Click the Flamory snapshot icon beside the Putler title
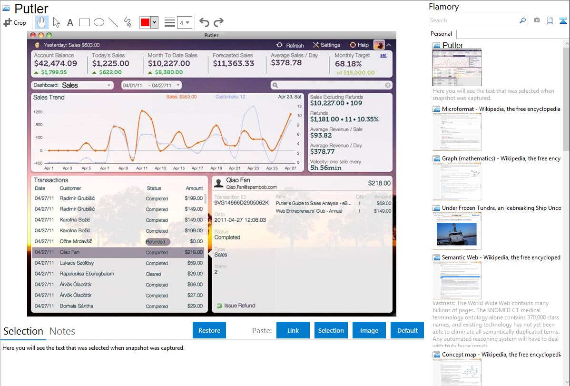 coord(6,8)
